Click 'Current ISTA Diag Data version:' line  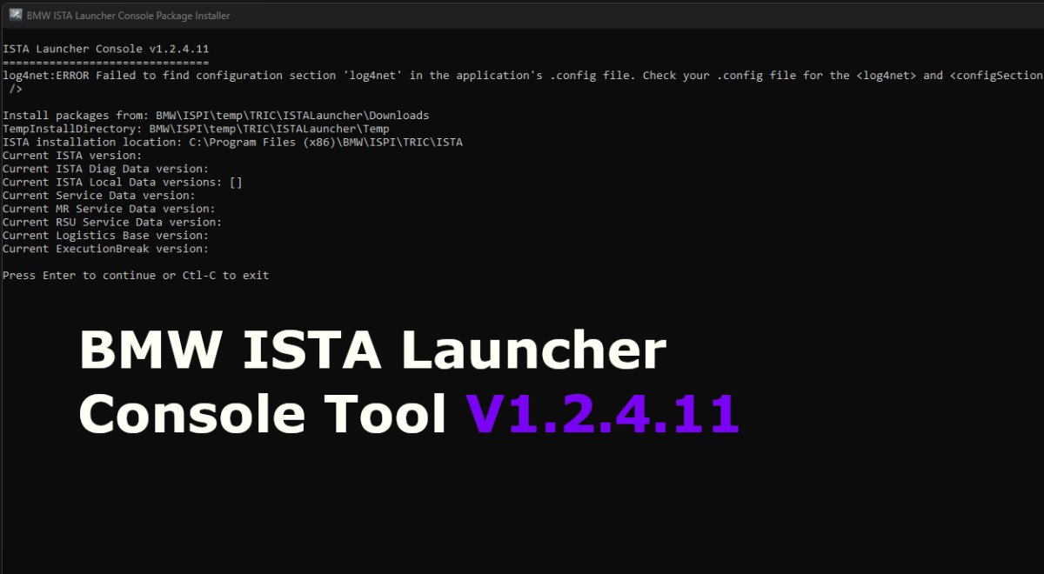[x=105, y=169]
